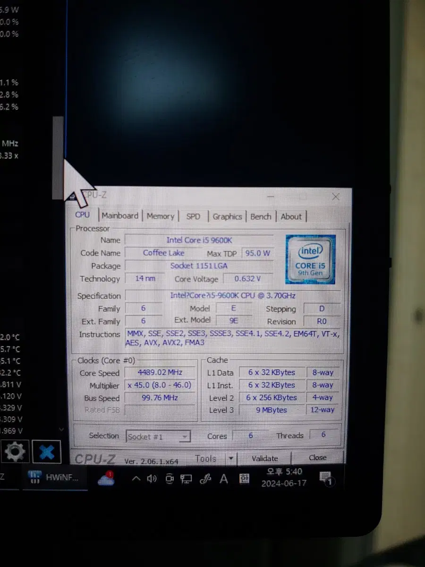Switch to the Mainboard tab
425x567 pixels.
click(x=120, y=216)
